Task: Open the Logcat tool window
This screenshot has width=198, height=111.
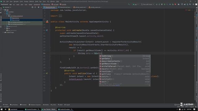Action: [x=67, y=105]
